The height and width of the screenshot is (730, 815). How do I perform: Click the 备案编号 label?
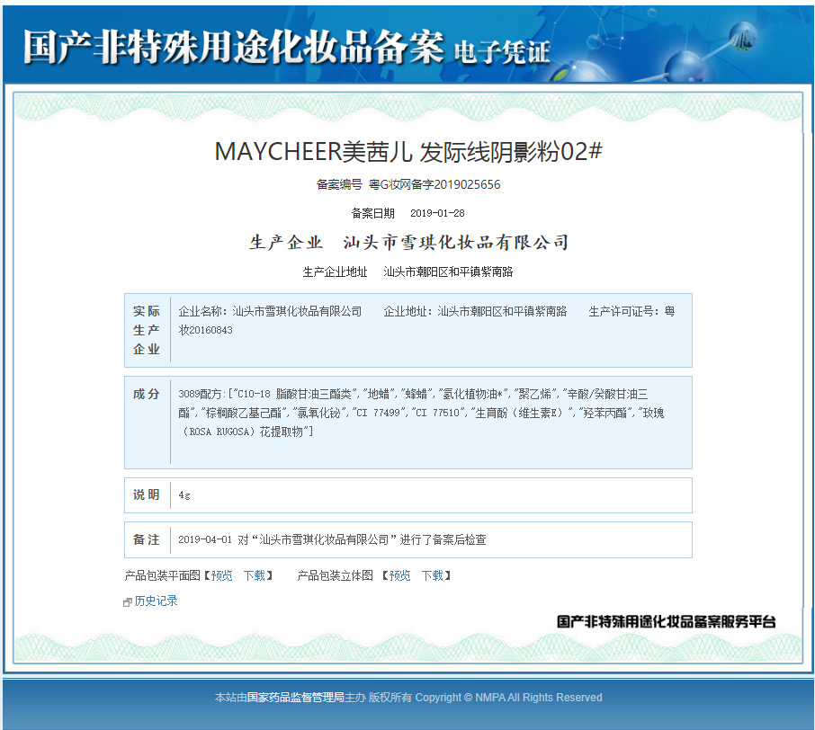pos(339,184)
